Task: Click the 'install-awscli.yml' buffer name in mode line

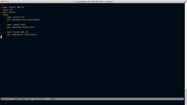Action: tap(22, 99)
